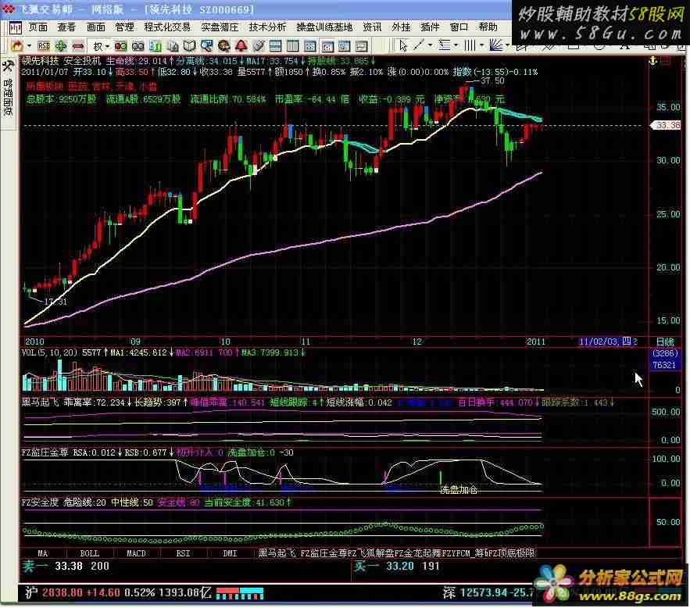Viewport: 690px width, 608px height.
Task: Click the 沪 index 2838.80 status entry
Action: click(118, 593)
